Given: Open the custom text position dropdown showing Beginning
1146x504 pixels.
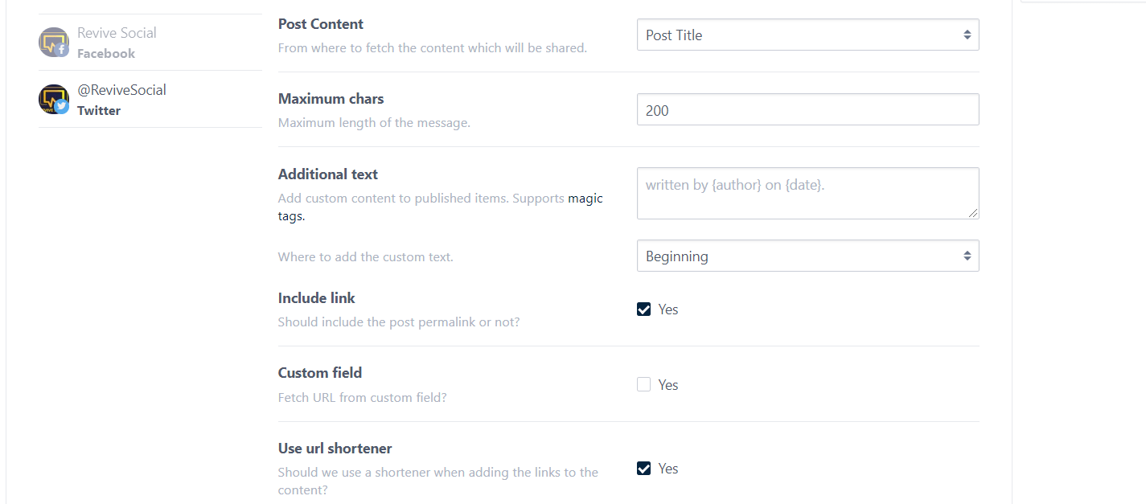Looking at the screenshot, I should pos(807,256).
